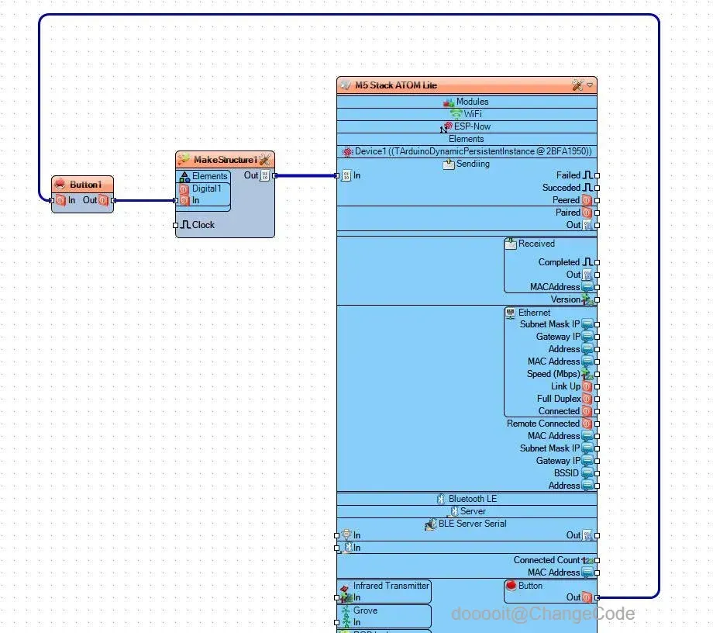713x633 pixels.
Task: Click the Clock pulse icon on MakeStructure1
Action: coord(185,225)
